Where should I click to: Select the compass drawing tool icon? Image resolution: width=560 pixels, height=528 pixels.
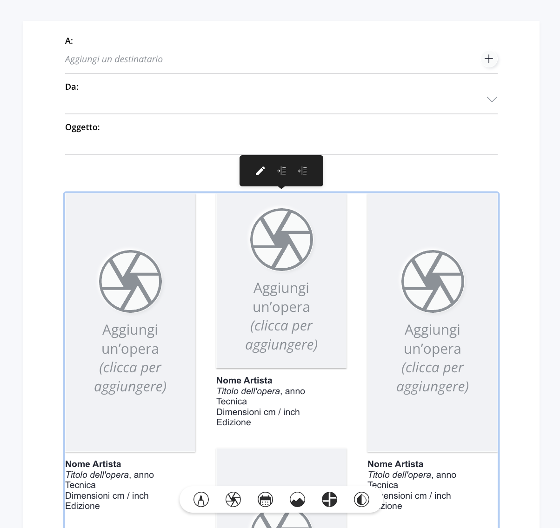coord(201,500)
